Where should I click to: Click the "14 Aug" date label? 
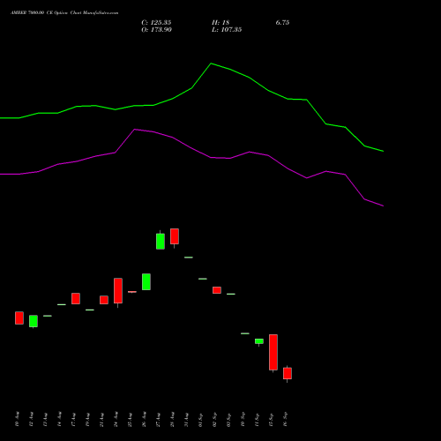(x=59, y=419)
